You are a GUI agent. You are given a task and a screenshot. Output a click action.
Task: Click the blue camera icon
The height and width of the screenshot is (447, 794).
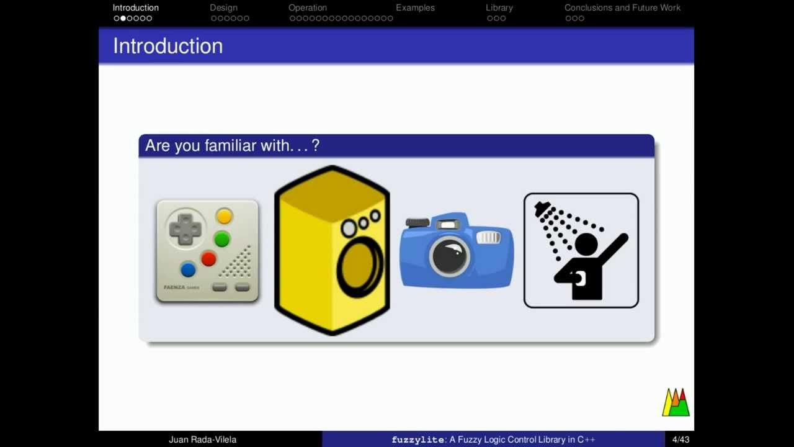pyautogui.click(x=457, y=250)
